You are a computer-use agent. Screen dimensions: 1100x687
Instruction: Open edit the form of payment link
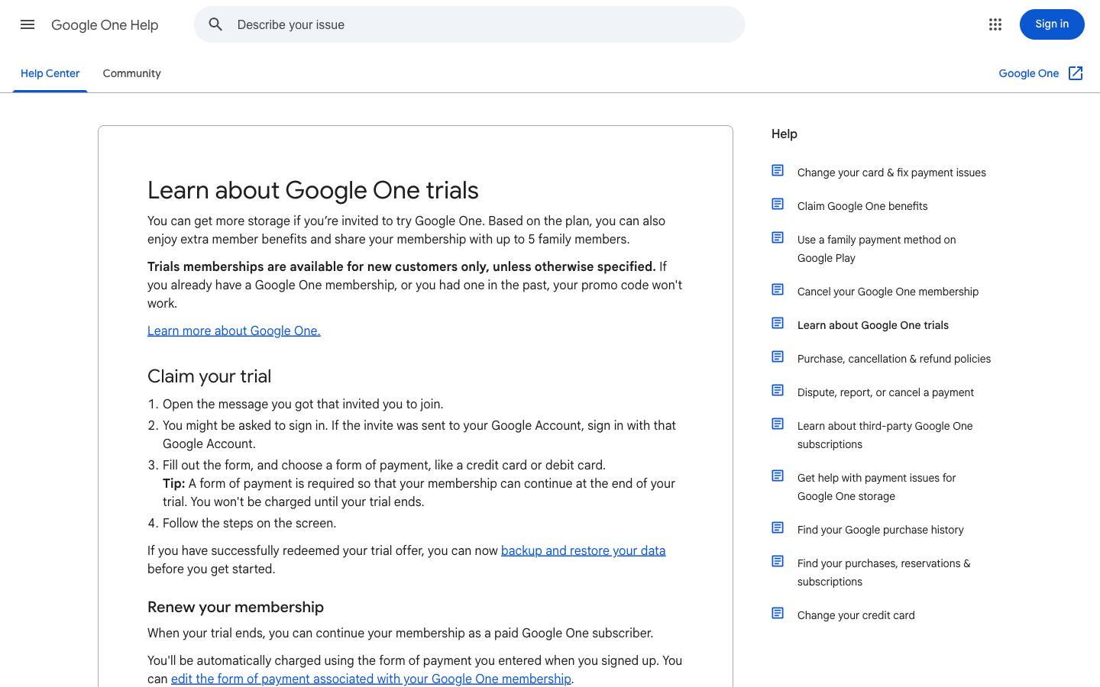[371, 679]
